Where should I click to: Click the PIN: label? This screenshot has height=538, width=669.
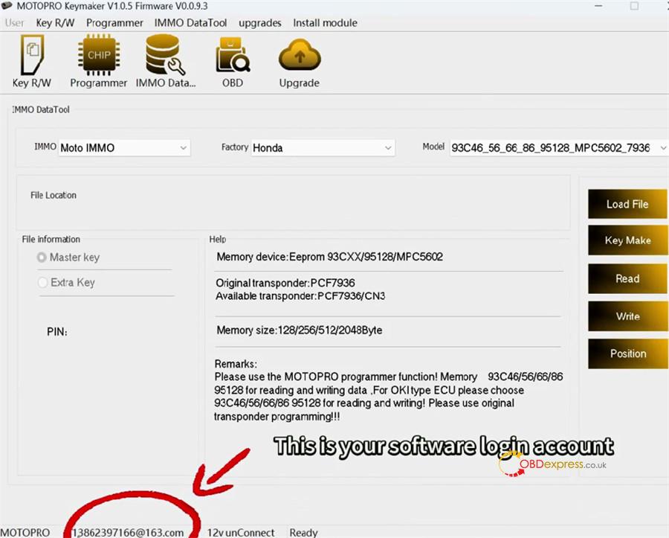coord(57,332)
